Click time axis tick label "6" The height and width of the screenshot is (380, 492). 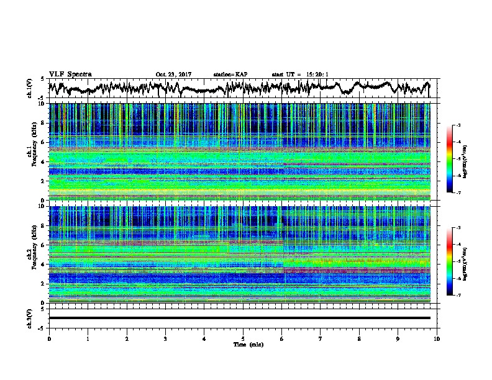281,339
